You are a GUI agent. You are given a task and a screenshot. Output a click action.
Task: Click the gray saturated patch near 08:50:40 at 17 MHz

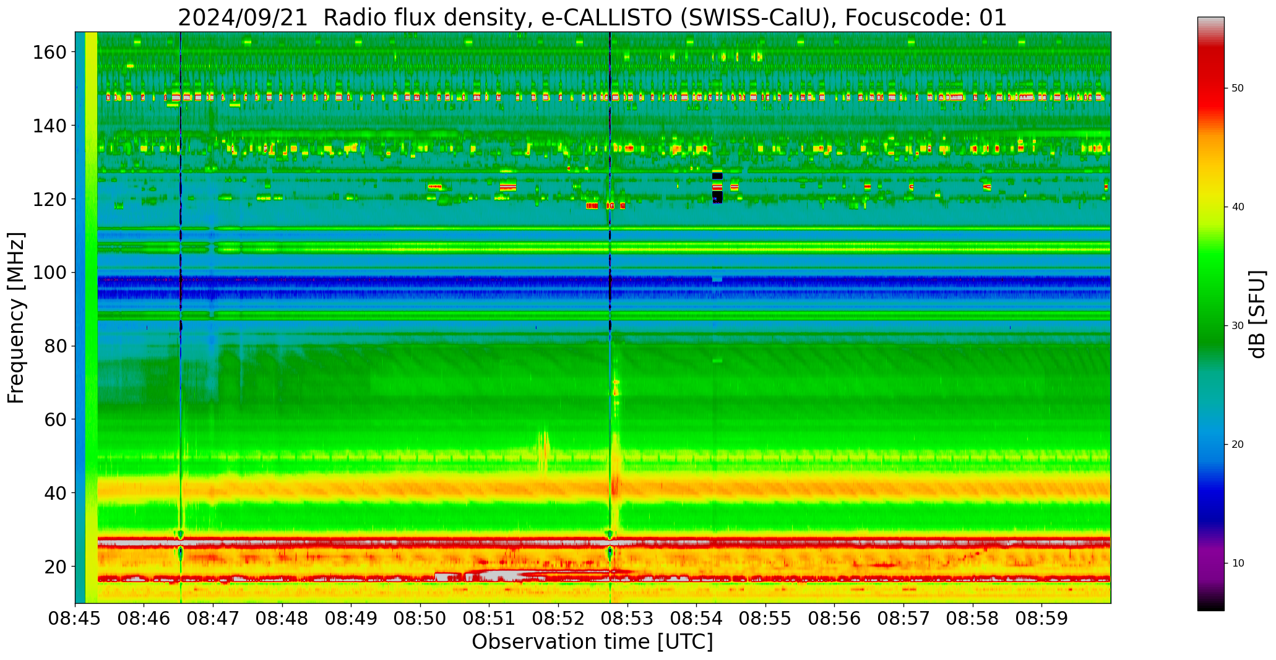tap(495, 575)
